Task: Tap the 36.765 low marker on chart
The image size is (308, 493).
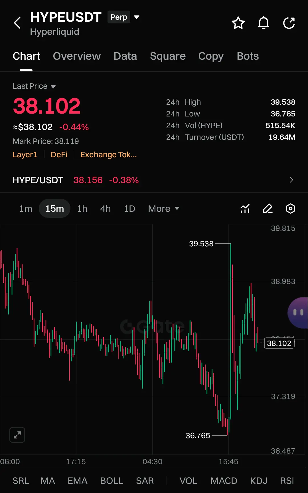Action: [x=198, y=436]
